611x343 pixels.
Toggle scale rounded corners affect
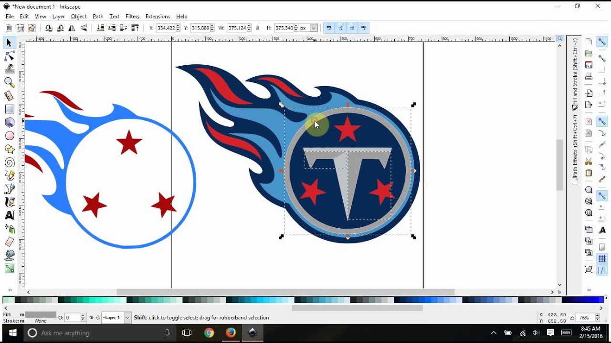(x=340, y=28)
